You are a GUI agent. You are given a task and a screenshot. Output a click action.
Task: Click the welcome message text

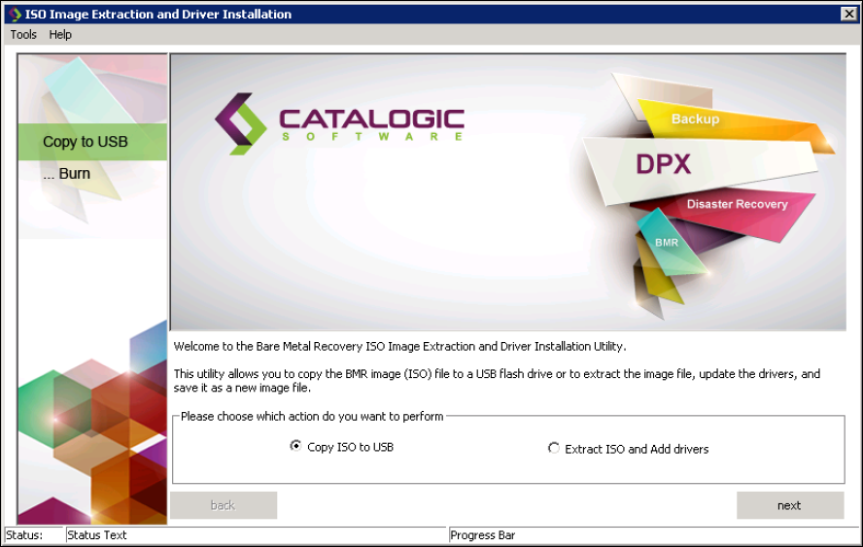coord(399,346)
